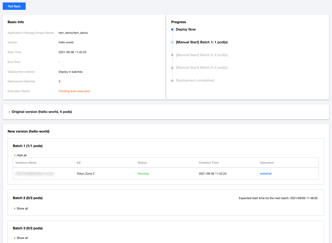Click the Batch 3 progress step dot
Image resolution: width=332 pixels, height=243 pixels.
coord(172,68)
